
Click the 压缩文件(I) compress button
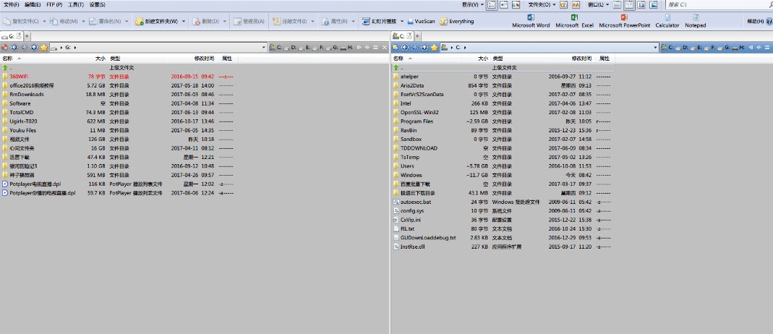pos(290,22)
